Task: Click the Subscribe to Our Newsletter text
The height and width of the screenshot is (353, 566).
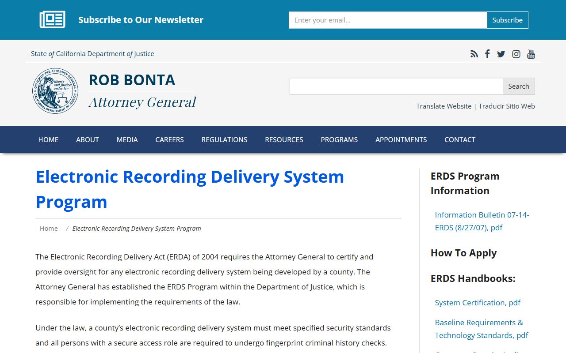Action: coord(141,20)
